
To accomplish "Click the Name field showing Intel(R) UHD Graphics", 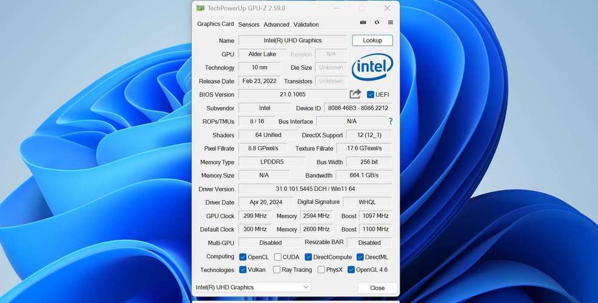I will 292,41.
